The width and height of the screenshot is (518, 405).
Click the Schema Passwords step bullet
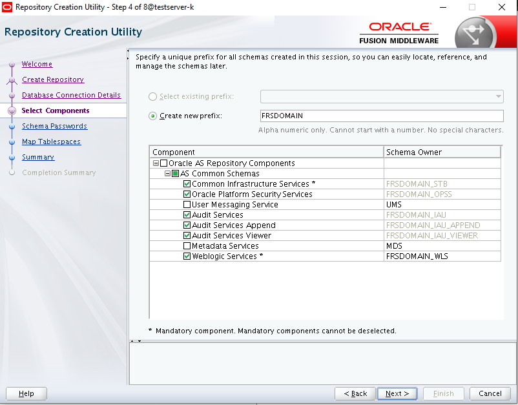(12, 126)
